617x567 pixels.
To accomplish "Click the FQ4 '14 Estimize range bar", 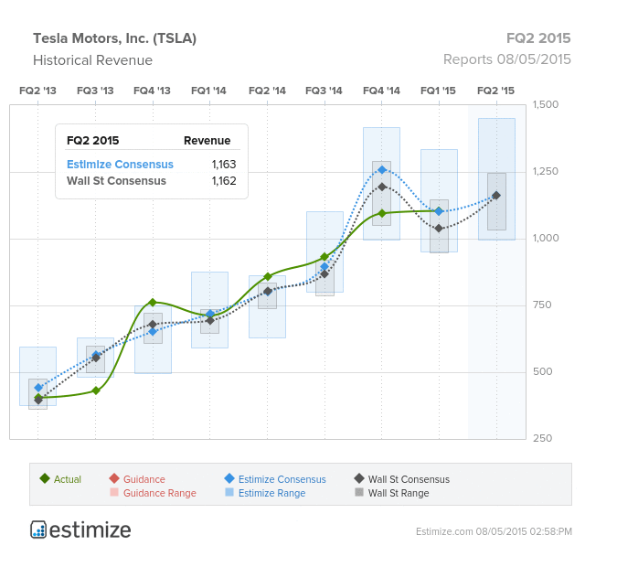I will point(382,184).
